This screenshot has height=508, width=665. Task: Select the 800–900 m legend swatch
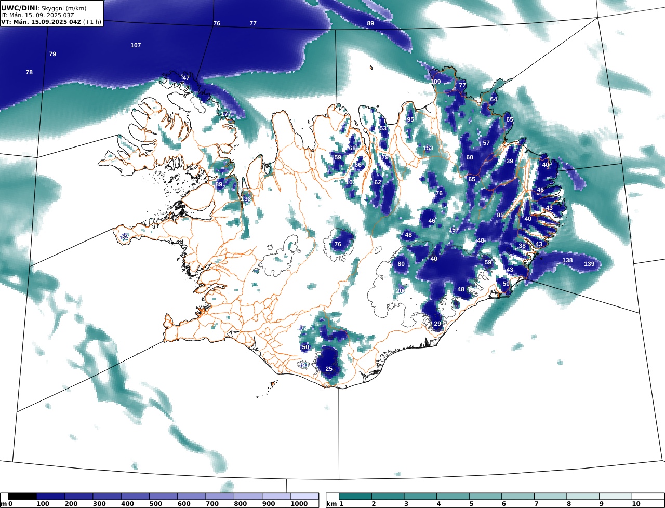tap(248, 497)
